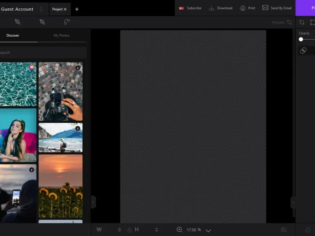Click the blend mode overlapping circles icon
Viewport: 315px width, 236px height.
[303, 50]
